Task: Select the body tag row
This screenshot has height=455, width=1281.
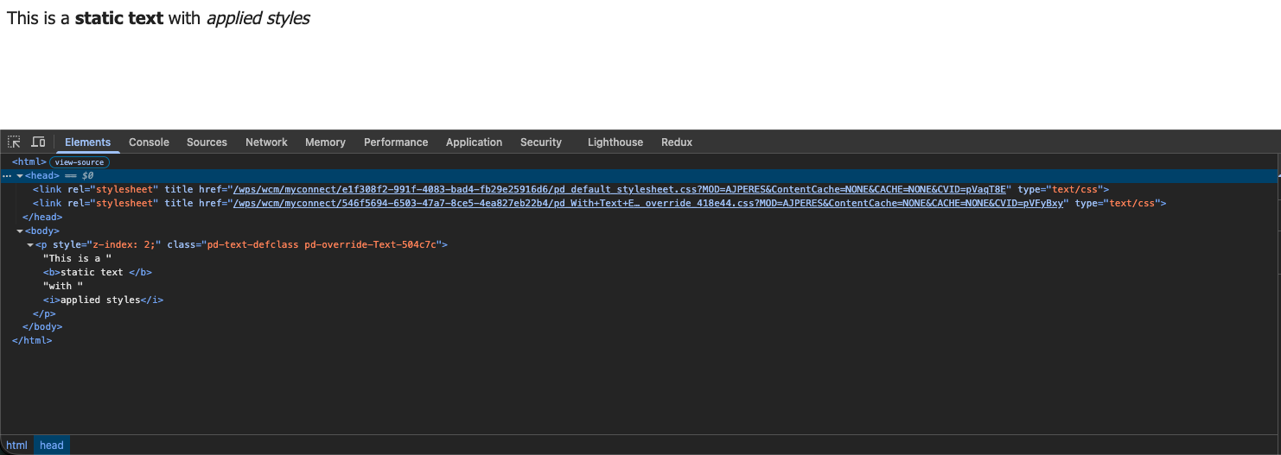Action: pyautogui.click(x=42, y=231)
